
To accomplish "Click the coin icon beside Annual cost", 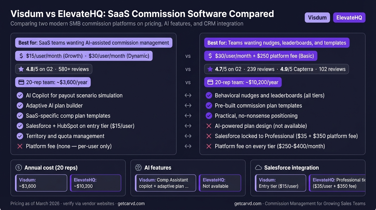I will tap(19, 168).
